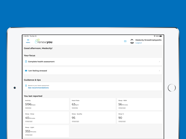Click the user profile avatar
The width and height of the screenshot is (186, 139).
132,41
